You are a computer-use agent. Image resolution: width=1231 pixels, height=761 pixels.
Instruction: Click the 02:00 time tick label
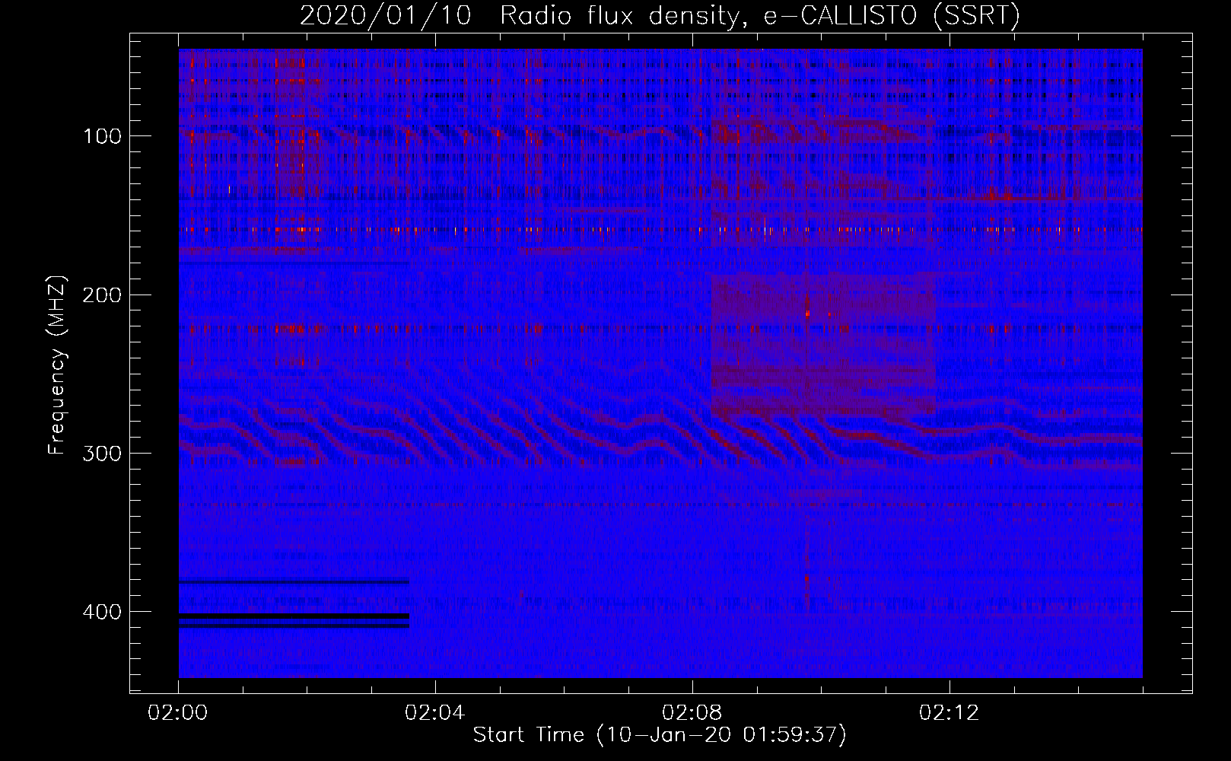pos(178,712)
